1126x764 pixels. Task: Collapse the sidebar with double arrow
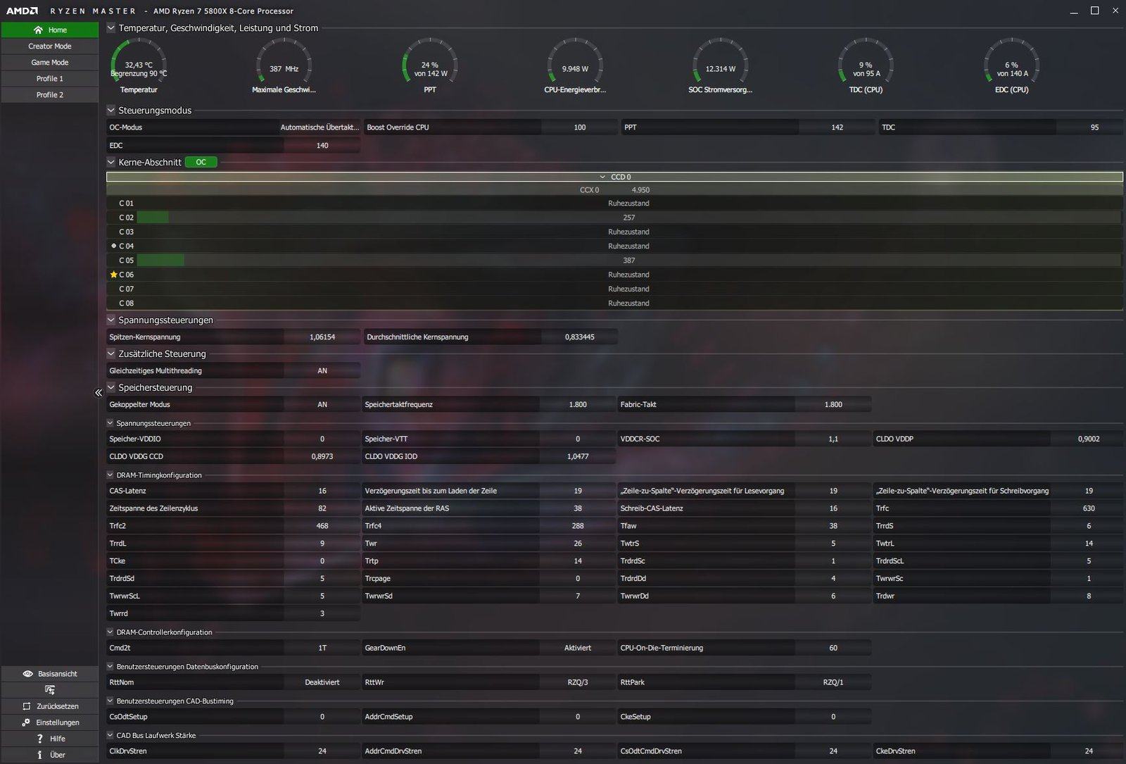click(x=99, y=393)
